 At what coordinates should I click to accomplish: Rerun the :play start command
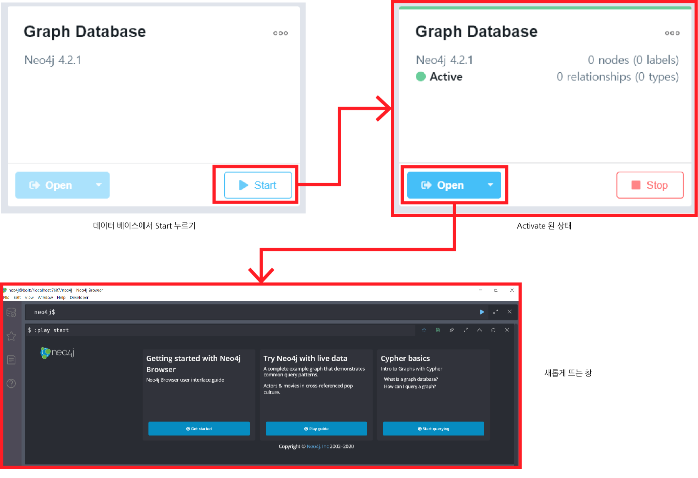point(493,330)
